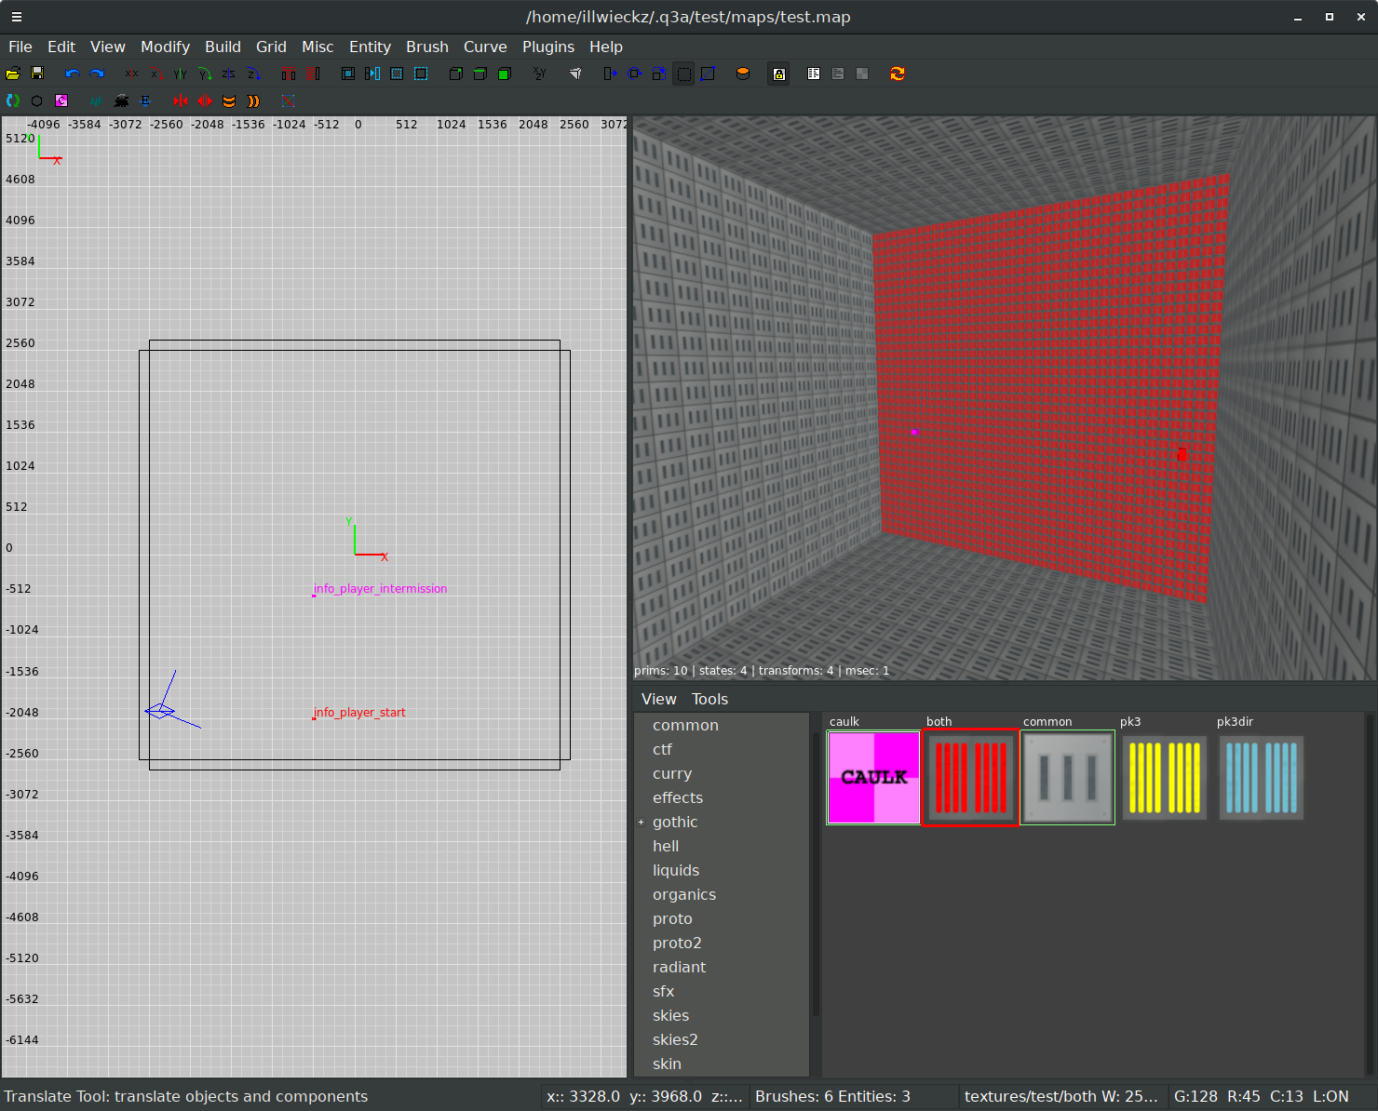This screenshot has height=1111, width=1378.
Task: Toggle the dashed square tool in toolbar
Action: pyautogui.click(x=684, y=74)
